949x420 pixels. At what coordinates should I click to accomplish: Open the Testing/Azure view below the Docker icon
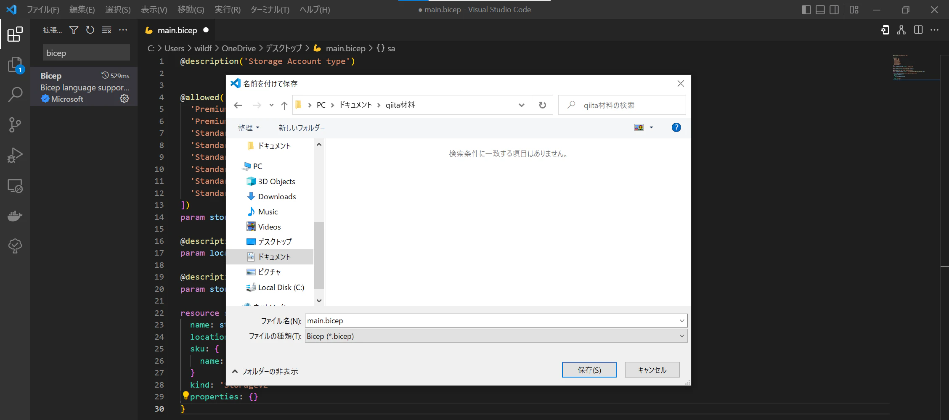pos(15,246)
